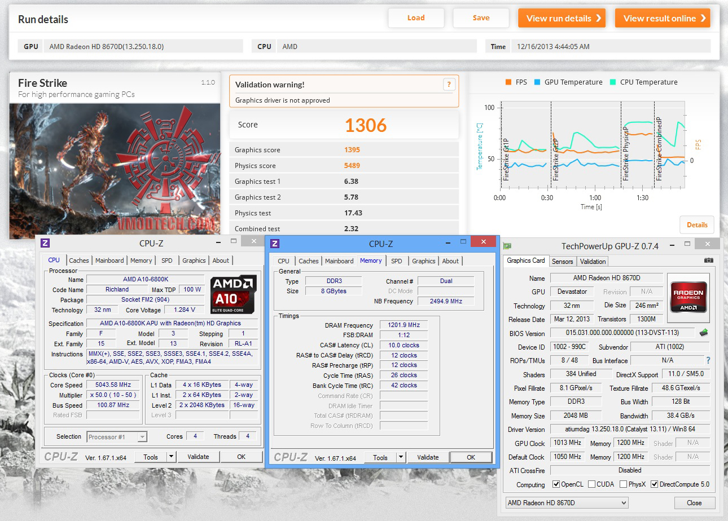The width and height of the screenshot is (728, 521).
Task: Toggle the OpenCL checkbox in GPU-Z
Action: 556,484
